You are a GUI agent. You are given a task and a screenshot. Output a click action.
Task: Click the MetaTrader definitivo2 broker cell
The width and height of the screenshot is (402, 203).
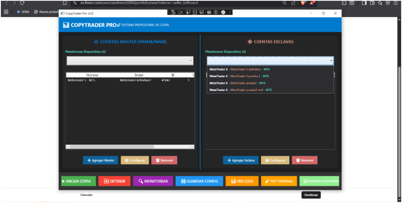(x=135, y=80)
